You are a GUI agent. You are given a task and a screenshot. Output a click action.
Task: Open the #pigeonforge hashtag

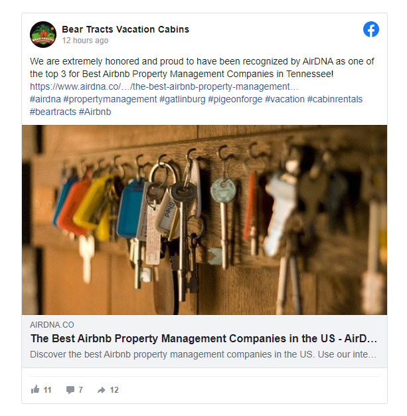[235, 99]
